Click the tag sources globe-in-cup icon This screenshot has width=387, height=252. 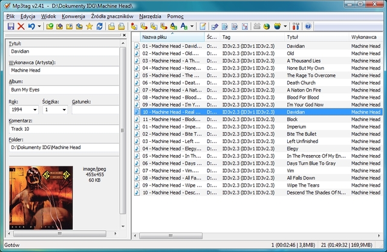click(278, 26)
